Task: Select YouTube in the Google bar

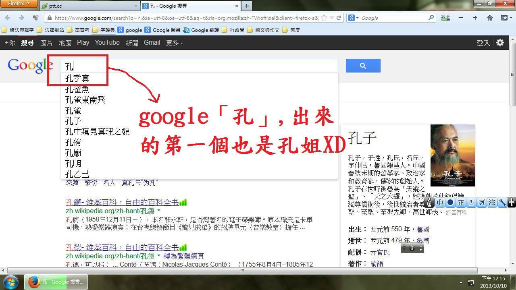Action: point(107,43)
